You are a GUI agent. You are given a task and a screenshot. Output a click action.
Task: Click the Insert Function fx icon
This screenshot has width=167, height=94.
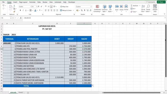click(x=21, y=18)
